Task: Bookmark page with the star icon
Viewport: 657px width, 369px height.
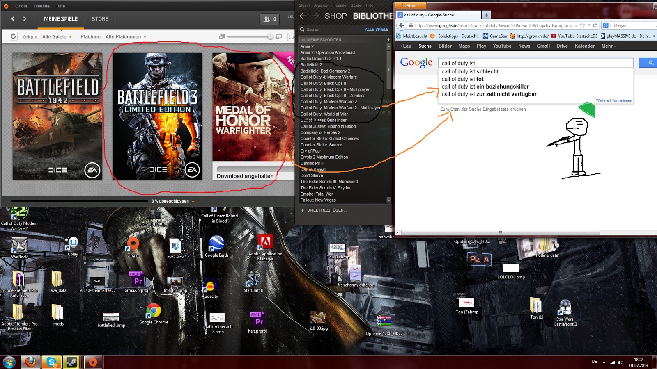Action: 582,25
